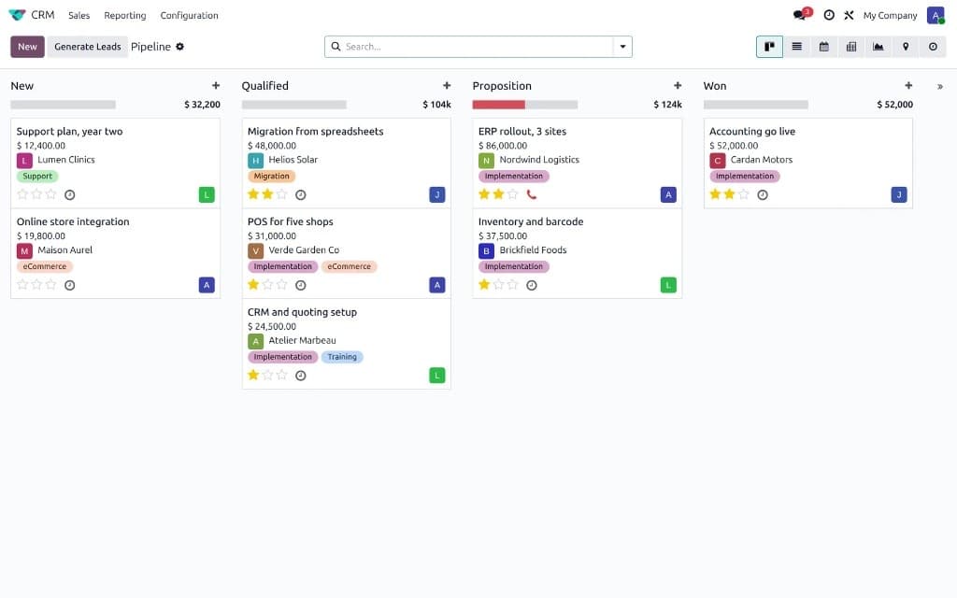Click the New column progress bar
The height and width of the screenshot is (598, 957).
tap(63, 105)
